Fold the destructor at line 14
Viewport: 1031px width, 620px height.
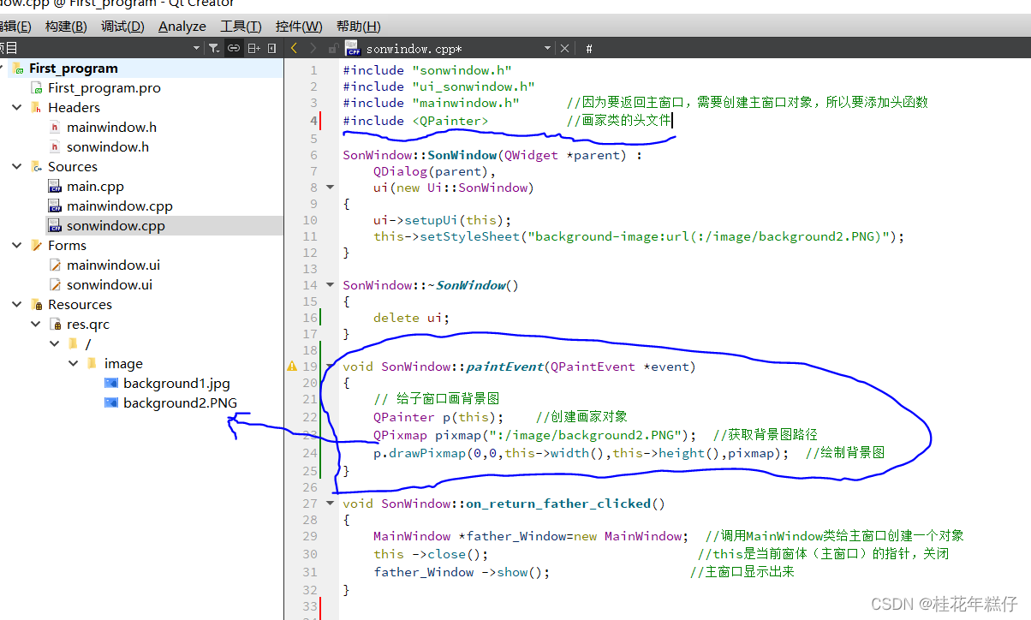coord(330,285)
